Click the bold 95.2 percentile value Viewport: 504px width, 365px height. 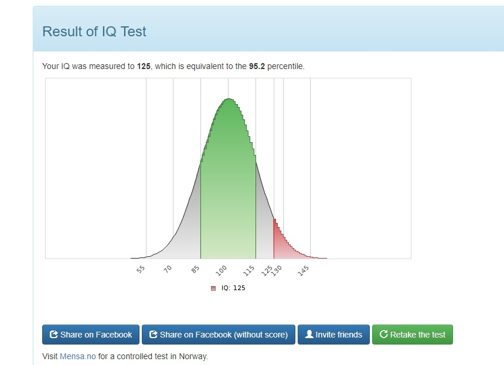pyautogui.click(x=257, y=66)
